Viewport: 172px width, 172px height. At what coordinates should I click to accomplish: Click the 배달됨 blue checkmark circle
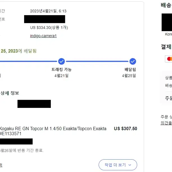133,61
